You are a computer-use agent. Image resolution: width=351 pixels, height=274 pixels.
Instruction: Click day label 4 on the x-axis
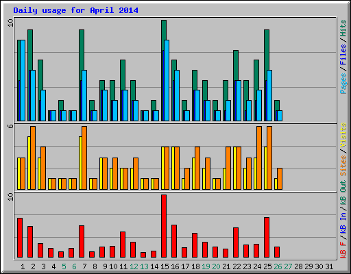pos(53,266)
